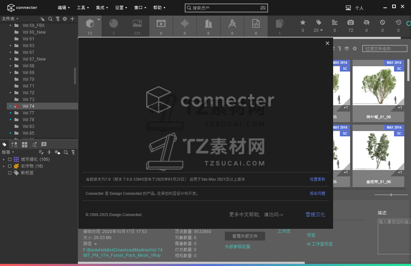411x266 pixels.
Task: Open the 外部参照视图 link
Action: 238,247
